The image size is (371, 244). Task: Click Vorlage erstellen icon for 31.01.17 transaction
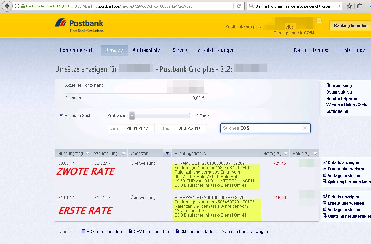pyautogui.click(x=325, y=209)
